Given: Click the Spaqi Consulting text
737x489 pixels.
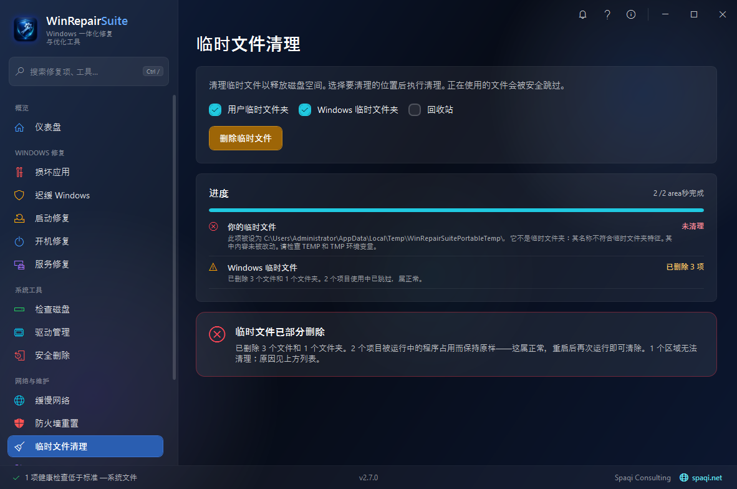Looking at the screenshot, I should [642, 478].
